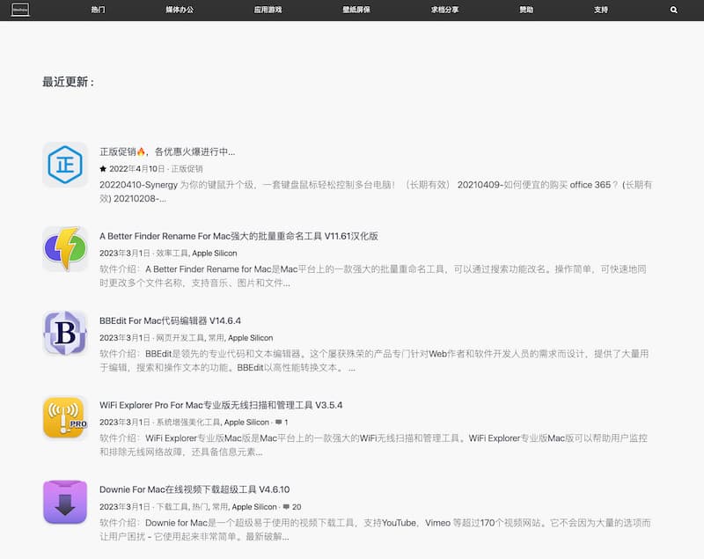Click the WiFi Explorer 软件介绍 description excerpt
Screen dimensions: 704x559
tap(373, 445)
